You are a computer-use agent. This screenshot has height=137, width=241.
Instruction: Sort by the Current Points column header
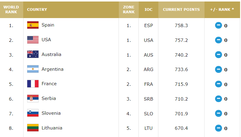(181, 10)
